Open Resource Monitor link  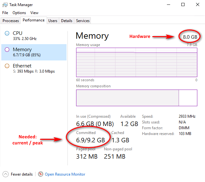coord(65,174)
